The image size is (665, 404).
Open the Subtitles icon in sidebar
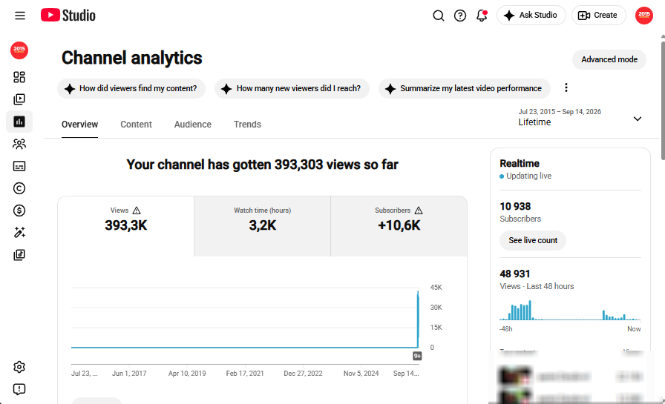point(19,166)
